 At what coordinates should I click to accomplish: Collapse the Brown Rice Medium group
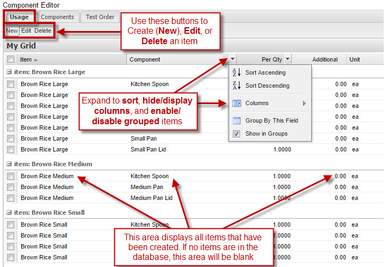9,164
